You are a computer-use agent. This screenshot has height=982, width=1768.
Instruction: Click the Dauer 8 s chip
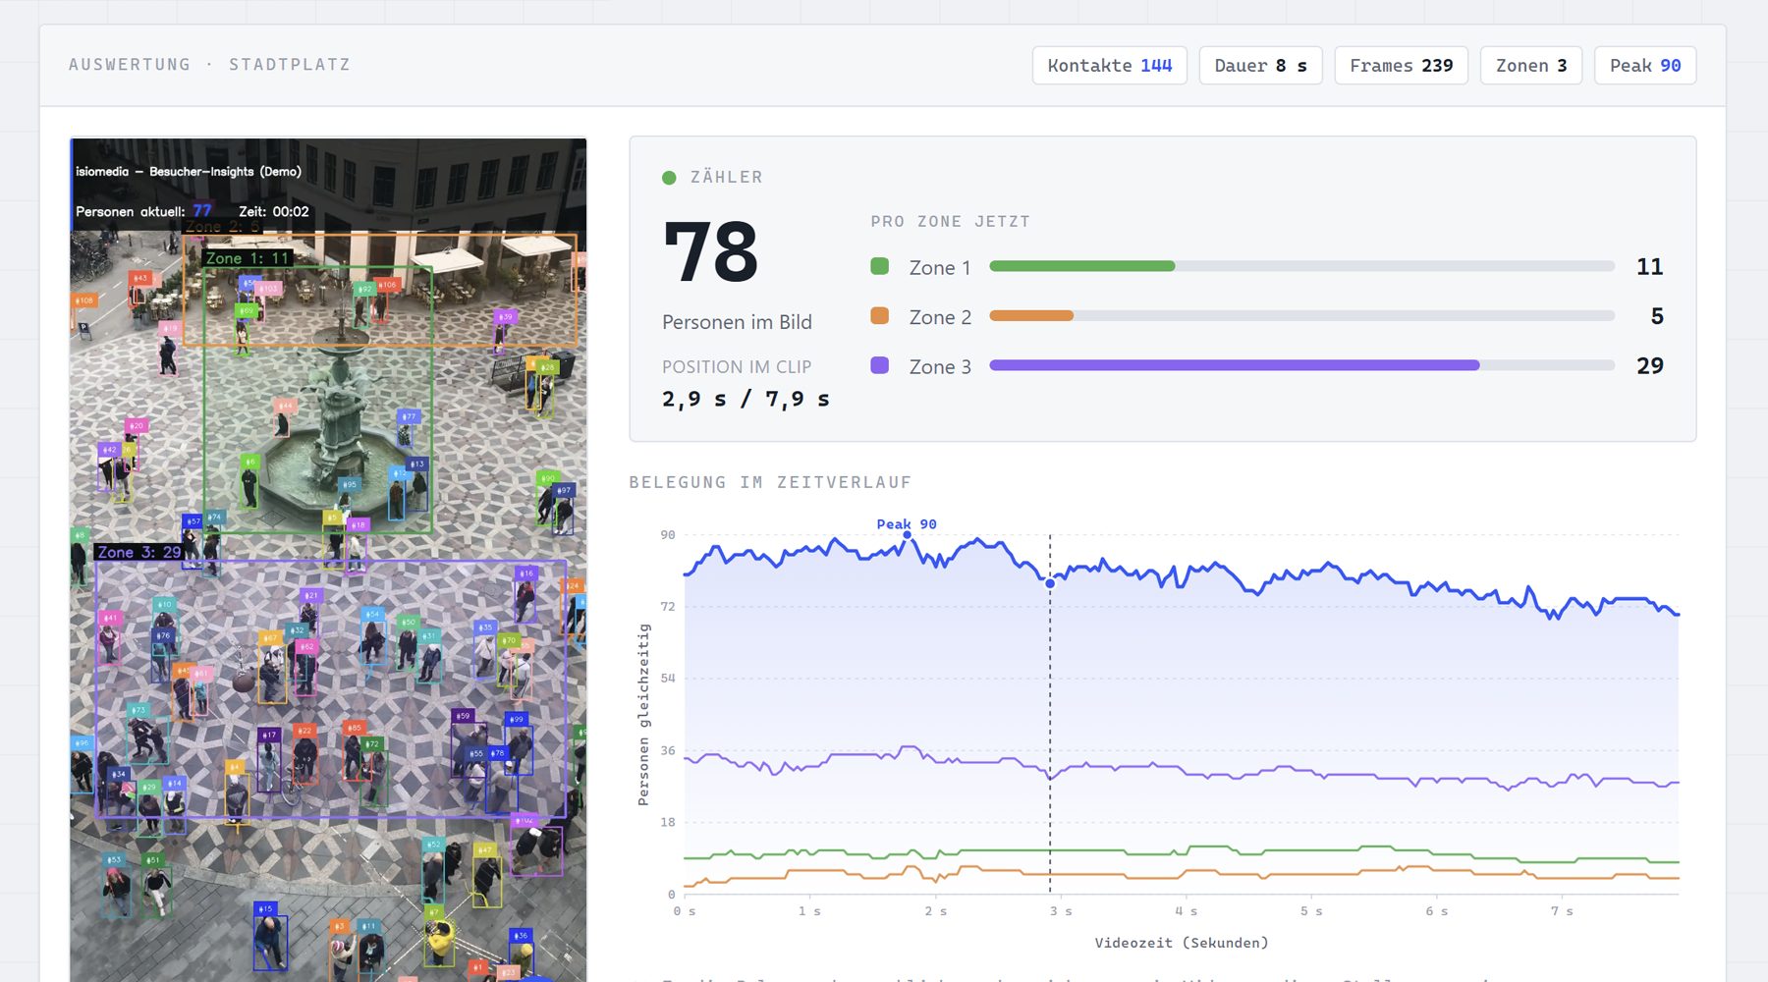click(1260, 66)
